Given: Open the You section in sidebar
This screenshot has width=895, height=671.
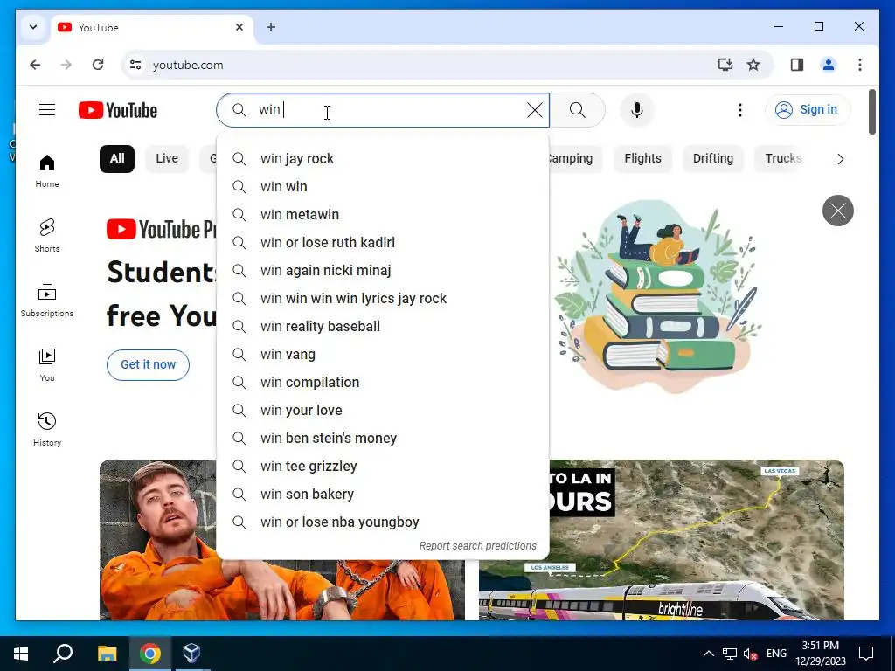Looking at the screenshot, I should 47,365.
